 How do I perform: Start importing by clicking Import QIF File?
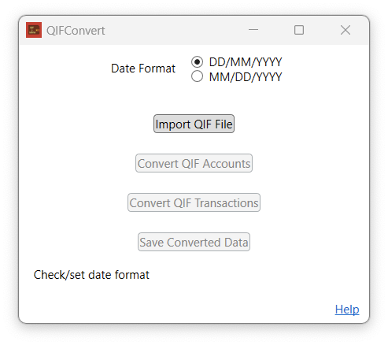pyautogui.click(x=194, y=124)
